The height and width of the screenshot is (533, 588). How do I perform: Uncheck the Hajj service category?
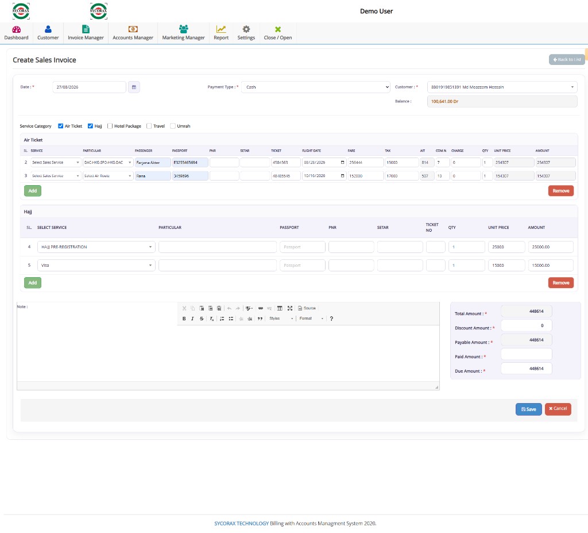(x=90, y=126)
